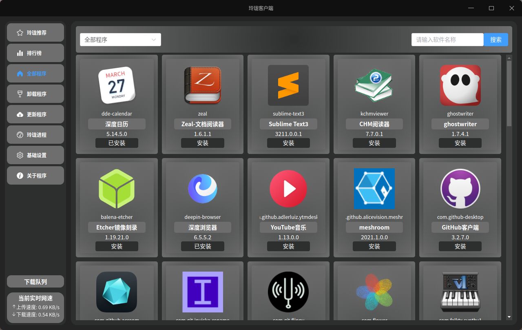Screen dimensions: 522x330
Task: Expand the 全部程序 category dropdown
Action: [120, 40]
